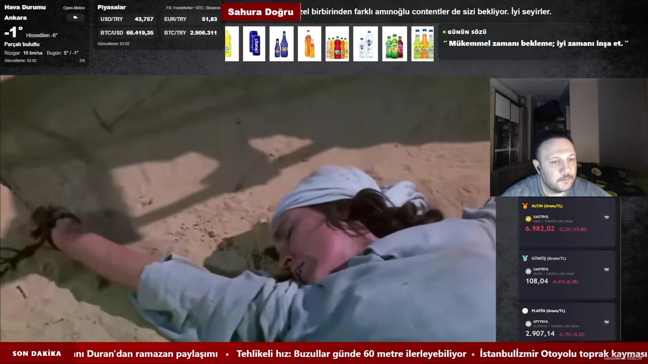The width and height of the screenshot is (648, 364).
Task: Open the TradingView logo on the gold card
Action: 606,217
